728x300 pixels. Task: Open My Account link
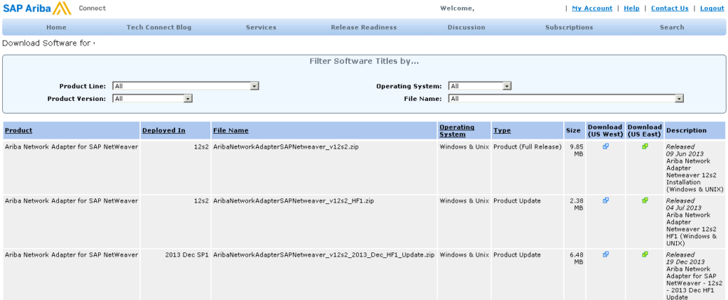[592, 9]
